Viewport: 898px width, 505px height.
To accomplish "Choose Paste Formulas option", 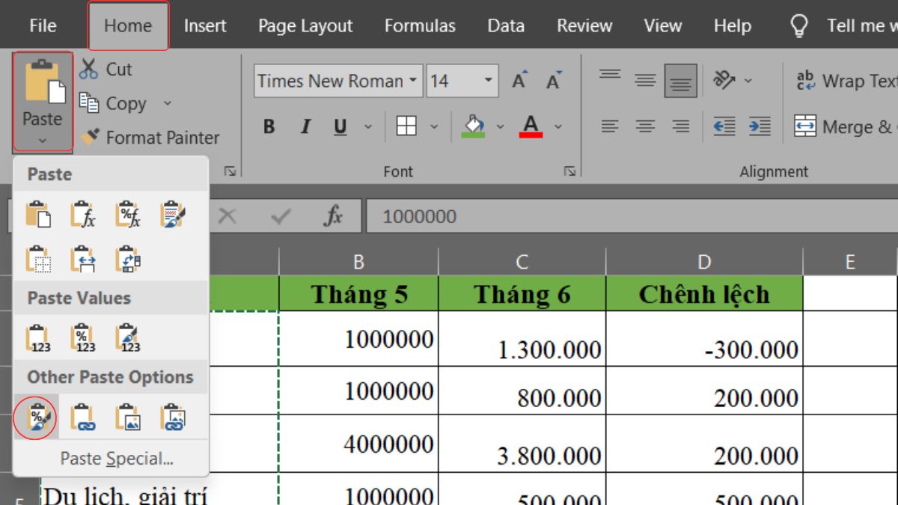I will click(82, 215).
